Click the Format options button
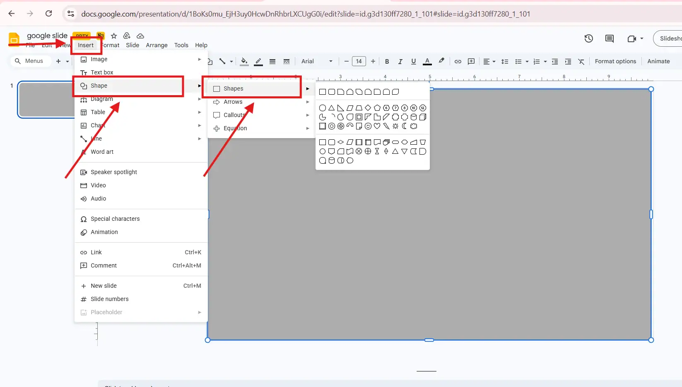The height and width of the screenshot is (387, 682). tap(615, 61)
